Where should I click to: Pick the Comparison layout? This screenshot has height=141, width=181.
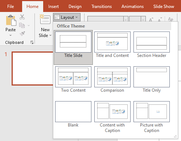pos(112,79)
